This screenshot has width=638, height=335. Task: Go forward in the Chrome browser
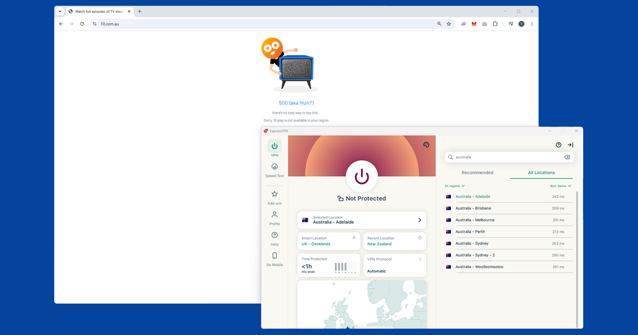(71, 24)
